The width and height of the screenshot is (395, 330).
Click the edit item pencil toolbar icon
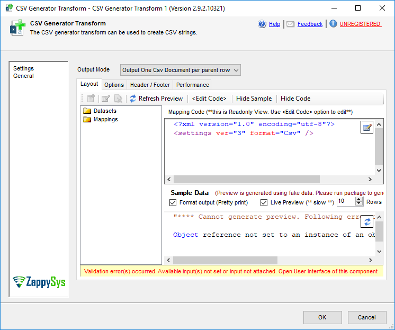click(106, 99)
